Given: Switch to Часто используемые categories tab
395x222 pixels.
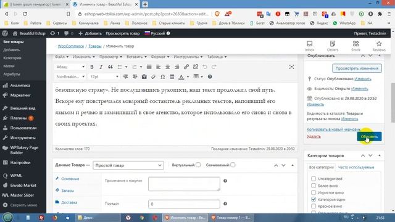Looking at the screenshot, I should 356,167.
